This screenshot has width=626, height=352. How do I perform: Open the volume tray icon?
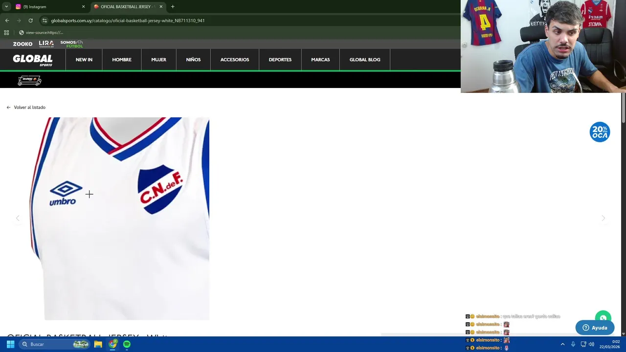point(591,344)
